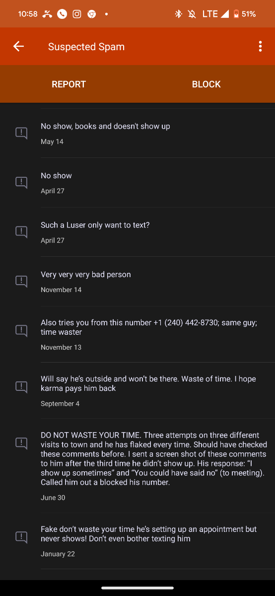Go back using the arrow icon
The width and height of the screenshot is (275, 596).
point(18,46)
